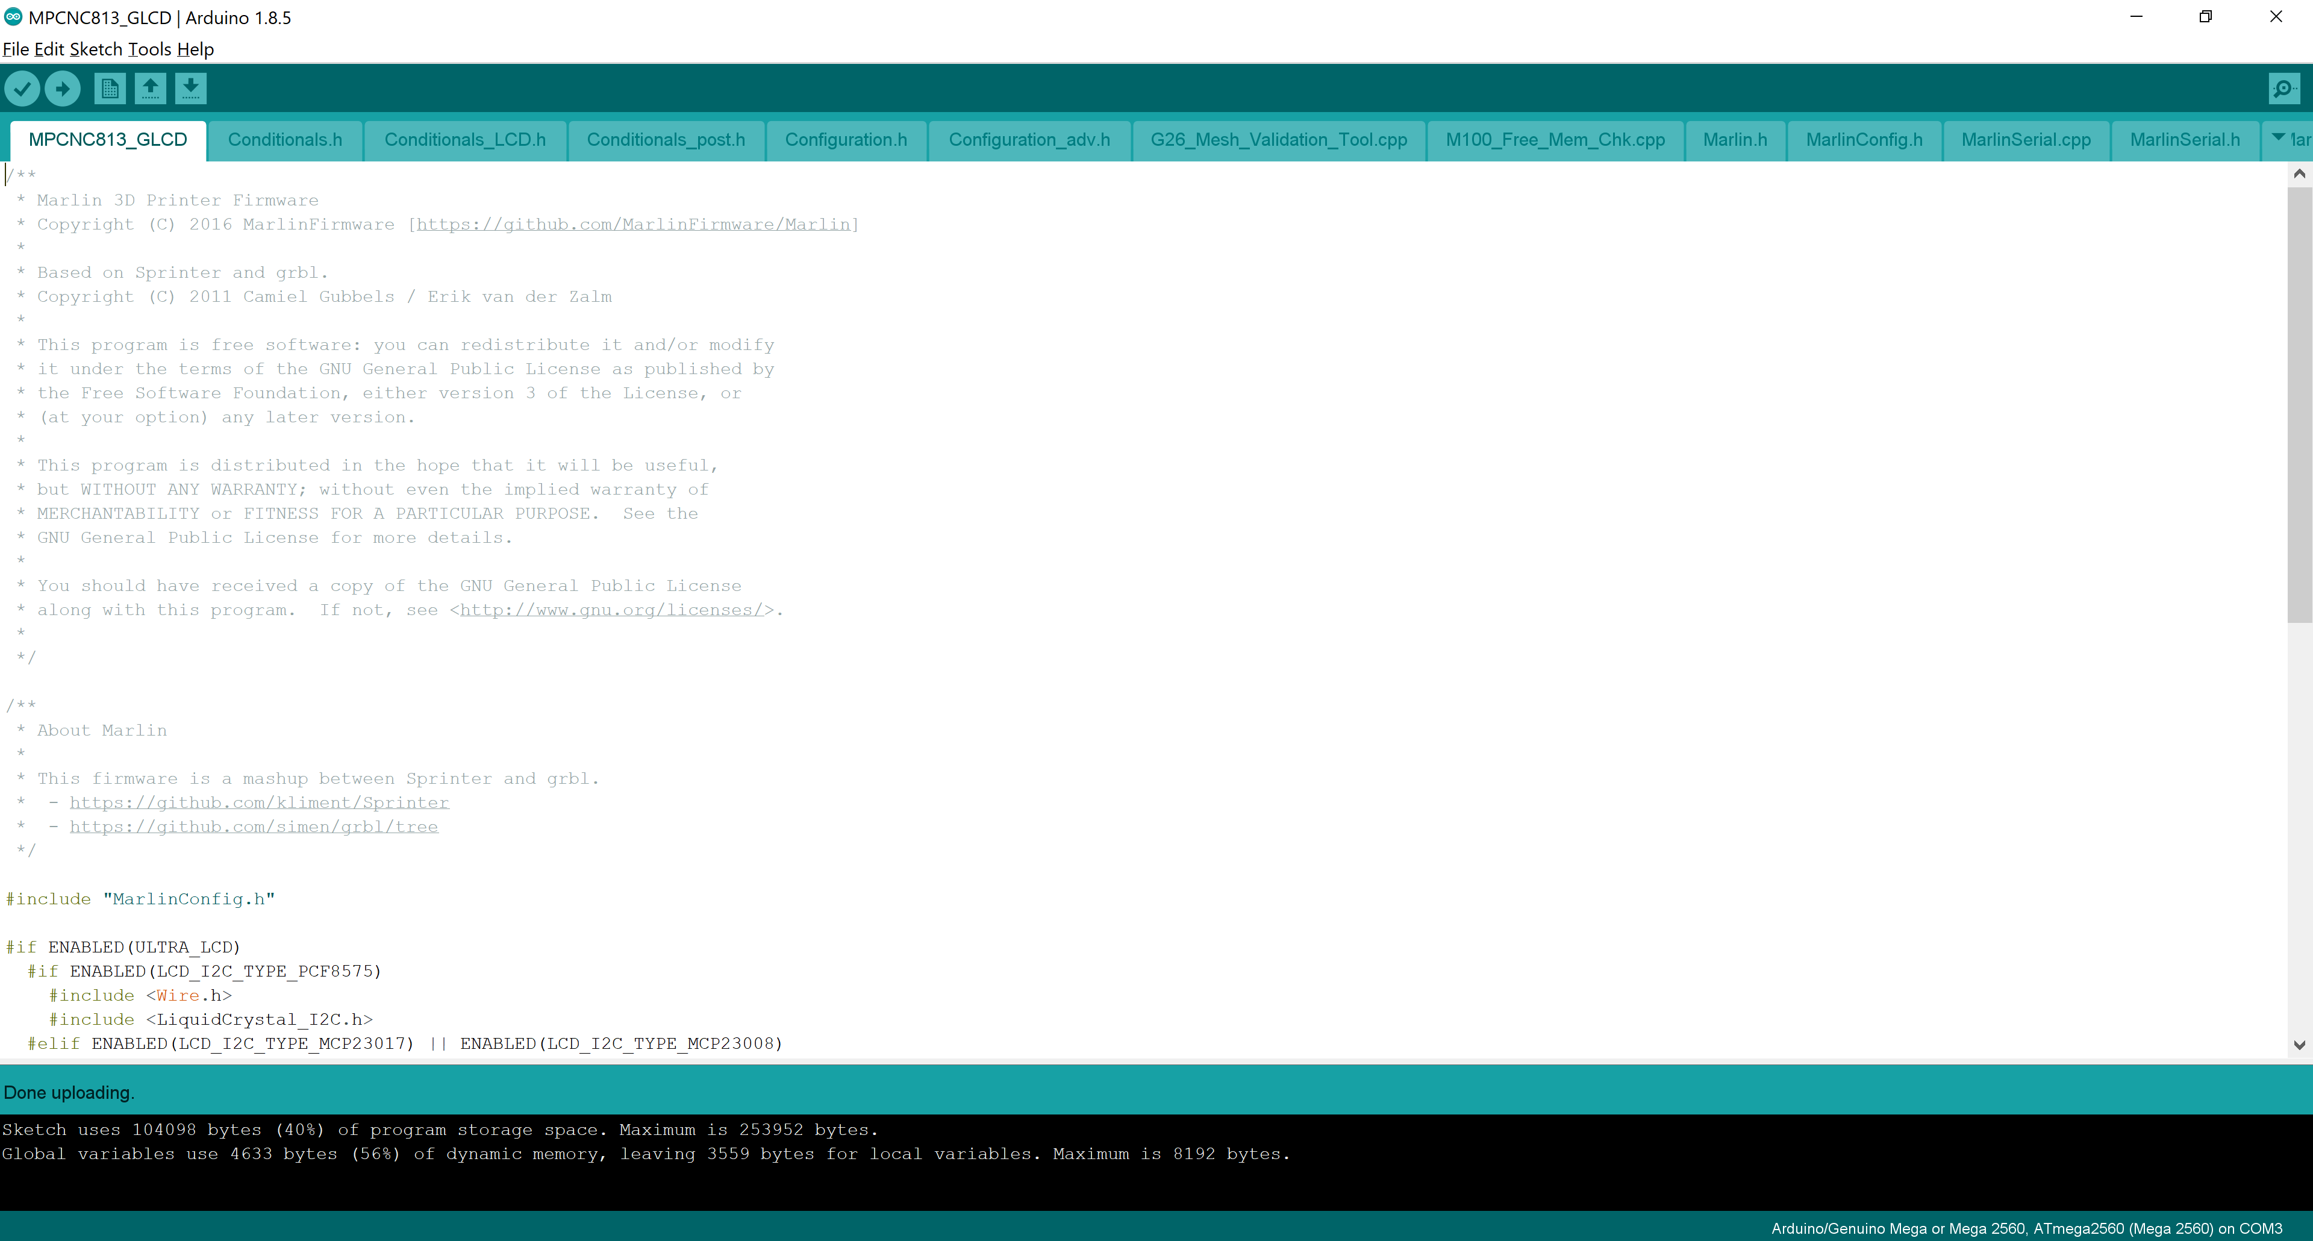Image resolution: width=2313 pixels, height=1241 pixels.
Task: Follow the kliment/Sprinter GitHub link
Action: pyautogui.click(x=260, y=803)
